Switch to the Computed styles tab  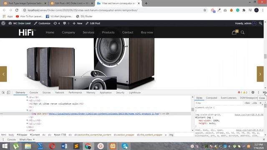(212, 98)
